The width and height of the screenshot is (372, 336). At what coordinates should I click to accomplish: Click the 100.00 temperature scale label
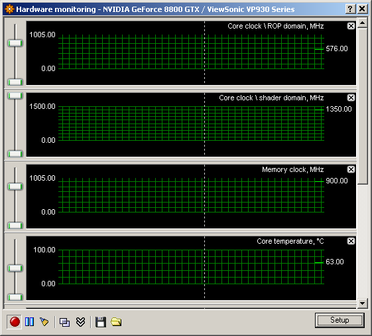point(44,250)
